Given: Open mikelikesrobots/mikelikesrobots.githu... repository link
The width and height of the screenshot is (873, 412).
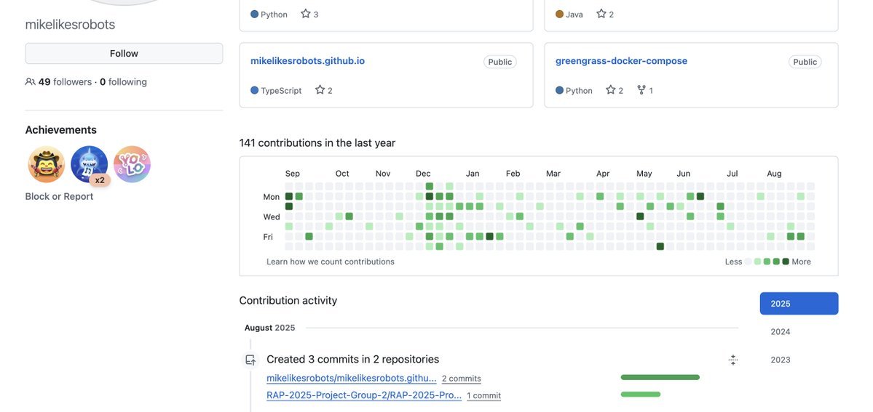Looking at the screenshot, I should (x=352, y=378).
